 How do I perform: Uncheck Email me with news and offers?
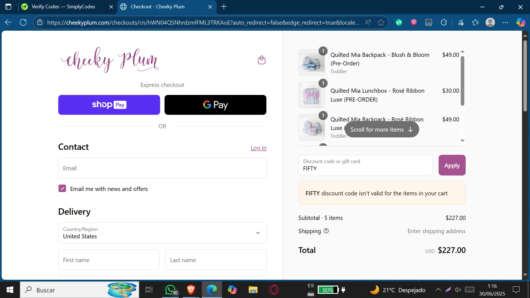[x=62, y=189]
